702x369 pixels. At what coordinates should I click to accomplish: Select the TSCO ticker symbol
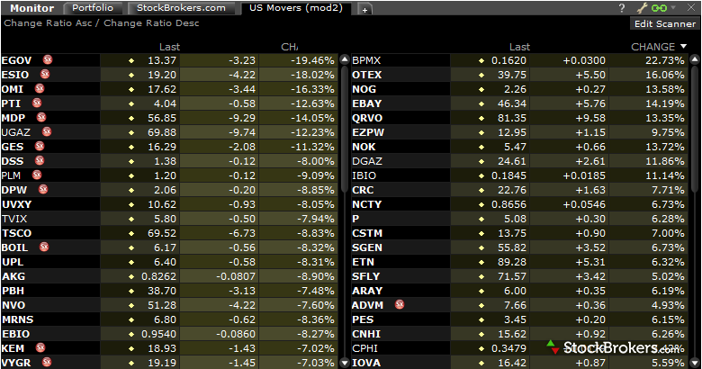click(x=16, y=233)
